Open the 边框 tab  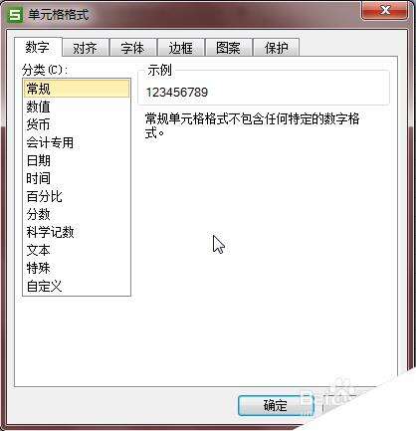pyautogui.click(x=180, y=48)
